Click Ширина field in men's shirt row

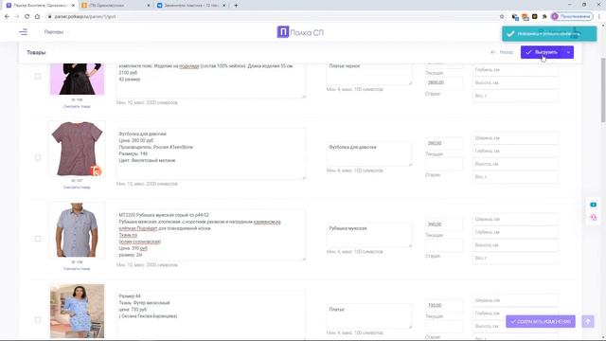pyautogui.click(x=515, y=219)
